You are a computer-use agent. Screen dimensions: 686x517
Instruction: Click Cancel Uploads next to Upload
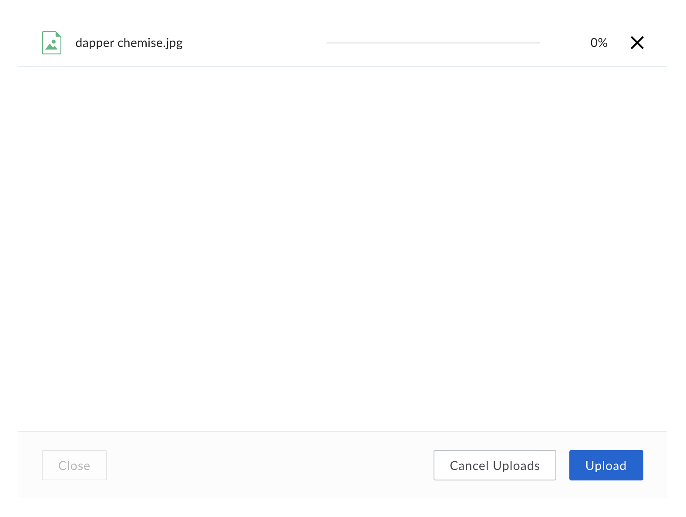click(494, 465)
